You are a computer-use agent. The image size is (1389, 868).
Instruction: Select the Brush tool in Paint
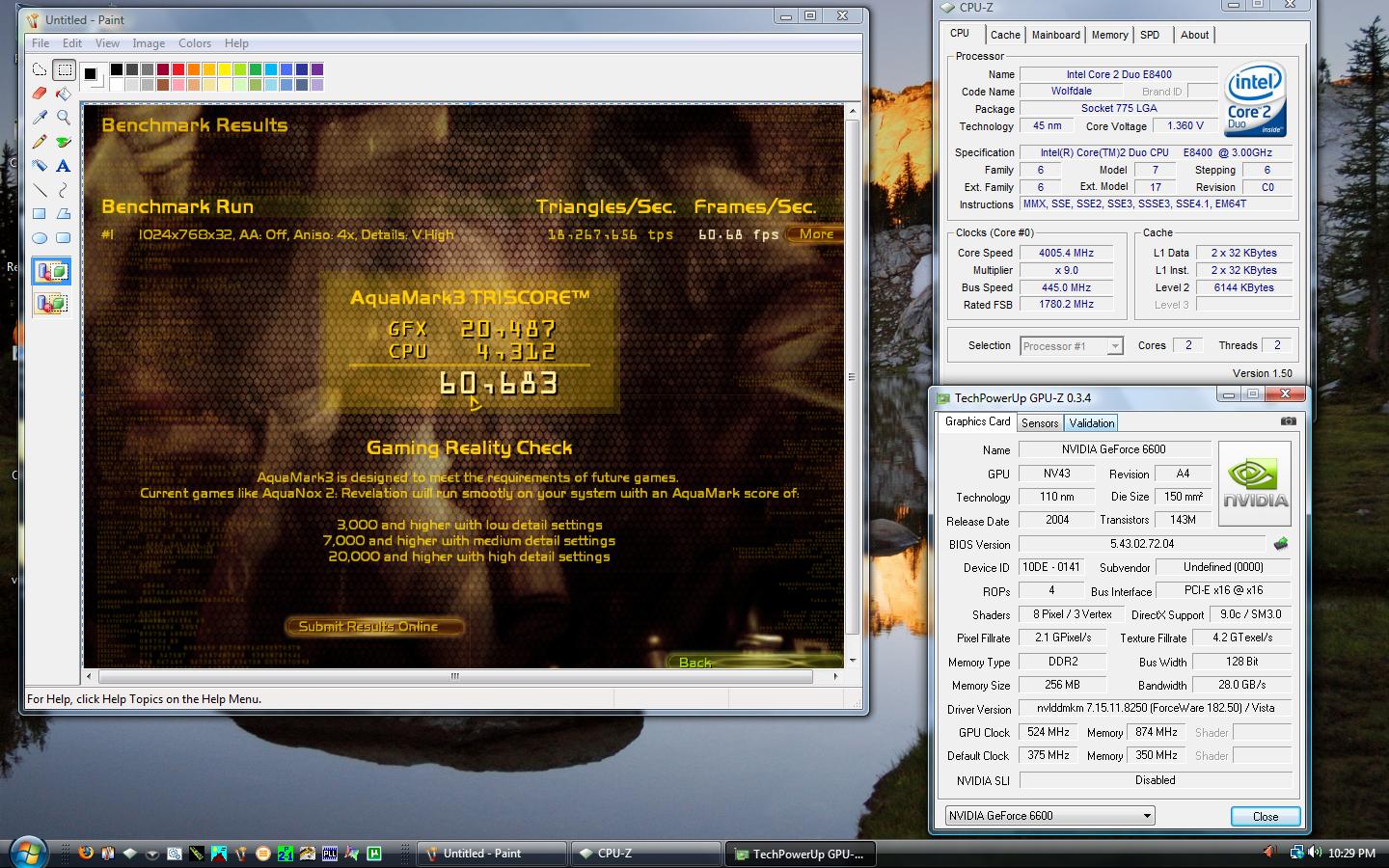[x=64, y=142]
